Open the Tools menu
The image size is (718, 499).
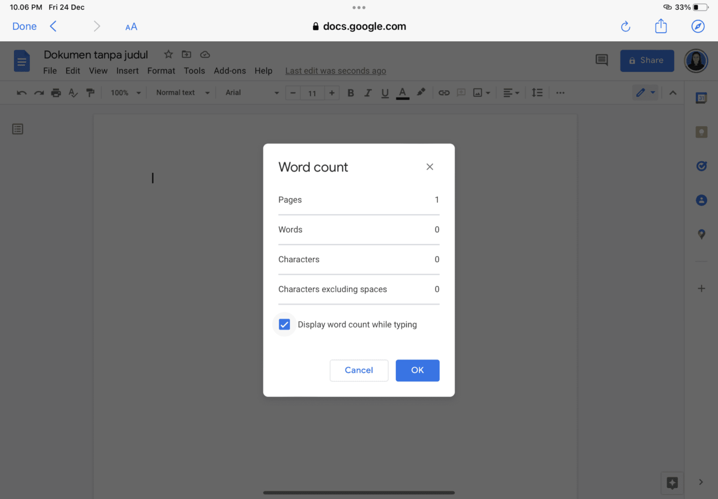[x=194, y=71]
